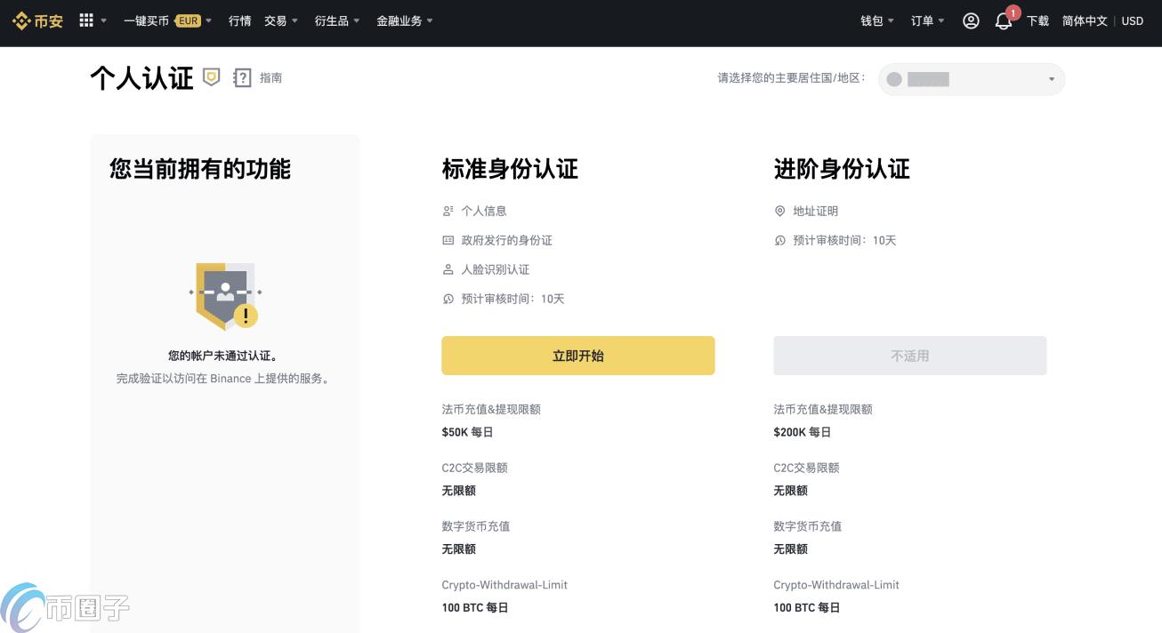Open the apps grid icon
The image size is (1162, 633).
[85, 20]
